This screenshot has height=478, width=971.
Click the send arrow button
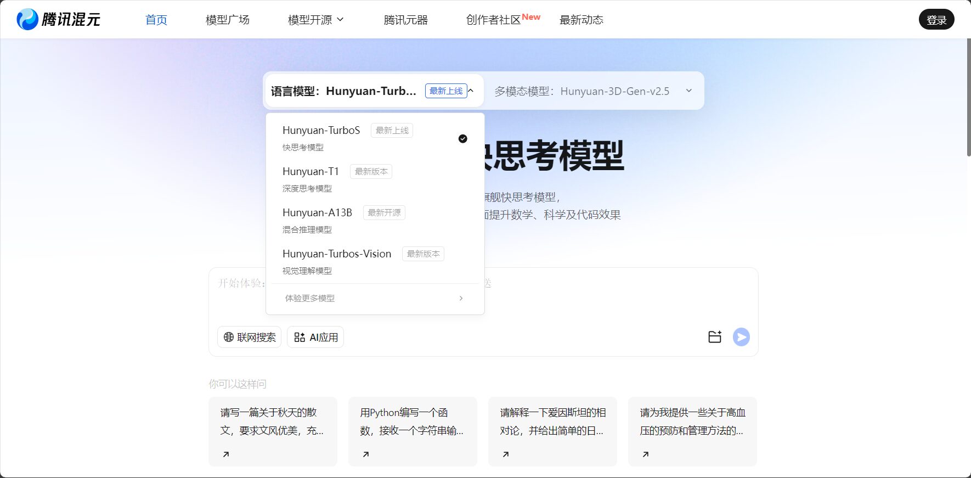pos(741,337)
